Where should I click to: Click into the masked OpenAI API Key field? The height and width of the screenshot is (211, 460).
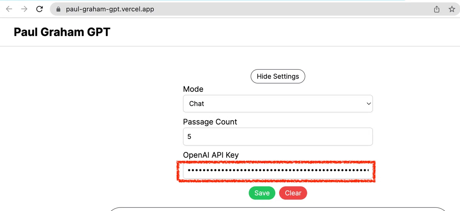[278, 170]
